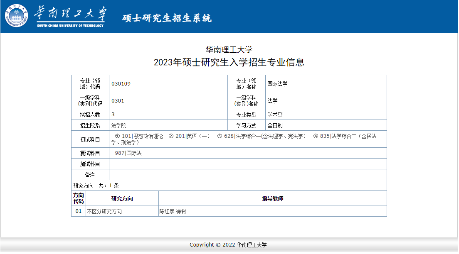This screenshot has width=459, height=254.
Task: Select the major name 国际法学
Action: click(277, 84)
